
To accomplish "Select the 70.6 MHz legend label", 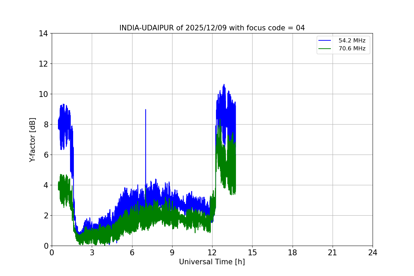I will point(352,49).
